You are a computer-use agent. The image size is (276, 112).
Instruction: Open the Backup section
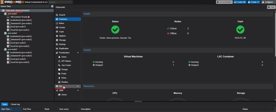point(68,44)
